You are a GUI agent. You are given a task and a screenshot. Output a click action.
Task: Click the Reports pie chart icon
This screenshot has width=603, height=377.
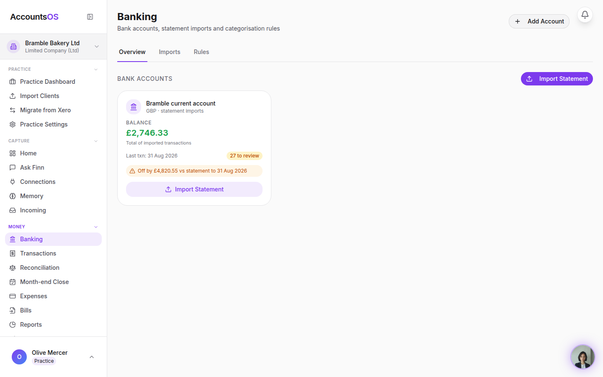click(x=13, y=325)
